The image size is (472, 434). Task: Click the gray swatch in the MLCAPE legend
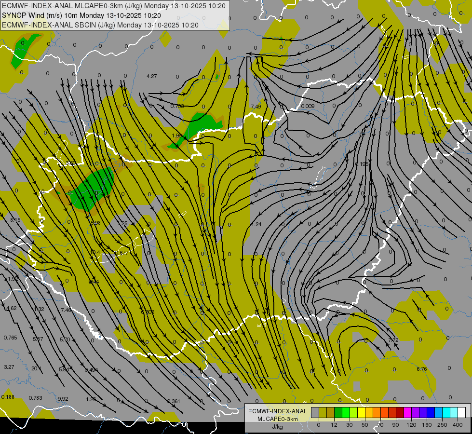tap(315, 412)
